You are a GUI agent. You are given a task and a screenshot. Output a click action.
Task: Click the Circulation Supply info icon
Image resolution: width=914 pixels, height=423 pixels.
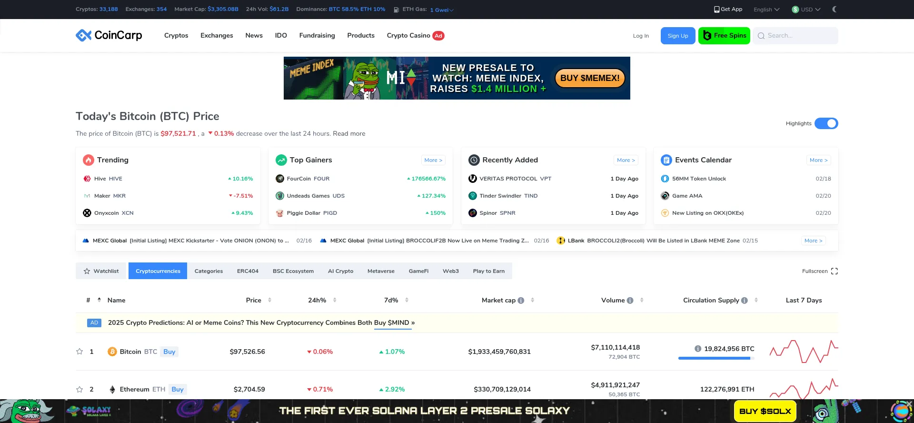click(745, 301)
